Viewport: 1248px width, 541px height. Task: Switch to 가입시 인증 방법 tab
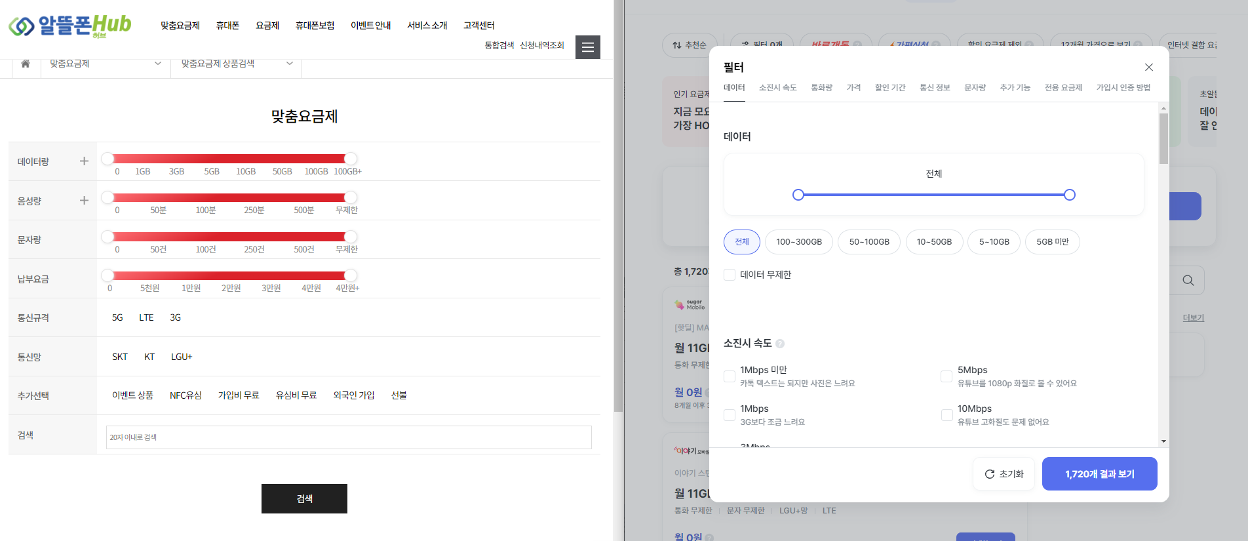[x=1123, y=88]
